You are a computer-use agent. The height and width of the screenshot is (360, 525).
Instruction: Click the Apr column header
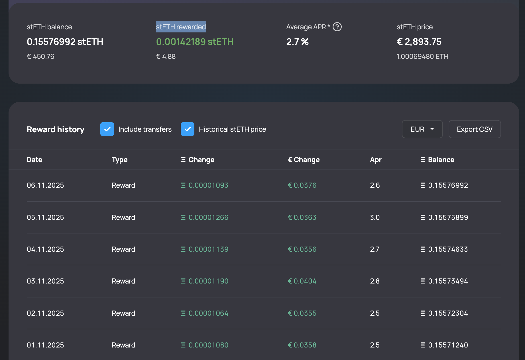click(376, 160)
